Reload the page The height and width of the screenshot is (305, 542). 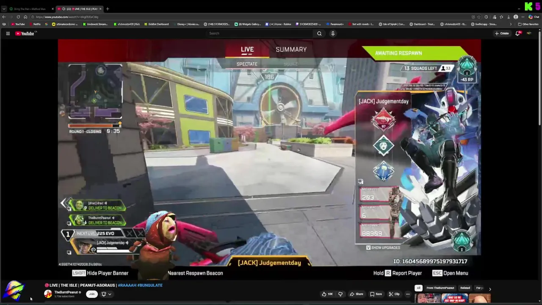(x=18, y=17)
